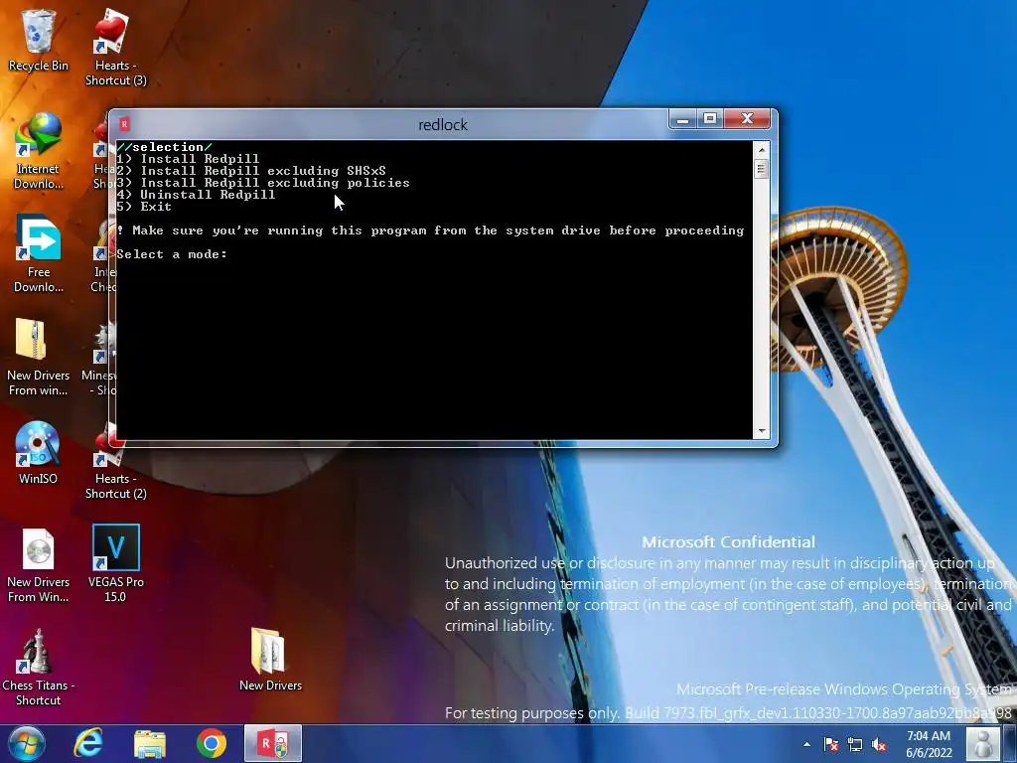The height and width of the screenshot is (763, 1017).
Task: Open the New Drivers folder on desktop
Action: click(x=270, y=660)
